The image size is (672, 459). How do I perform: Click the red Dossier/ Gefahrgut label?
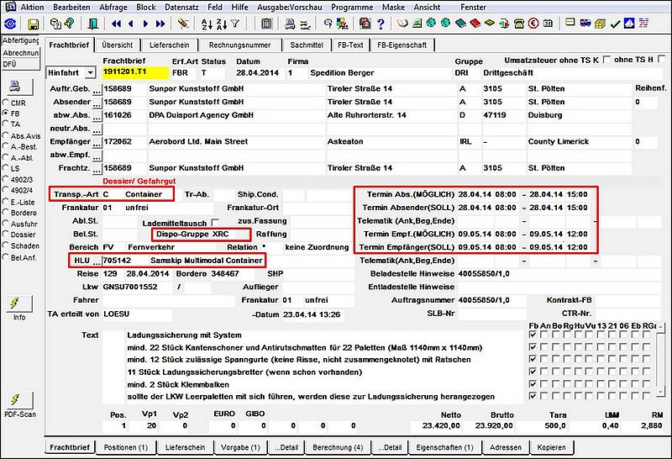coord(139,181)
